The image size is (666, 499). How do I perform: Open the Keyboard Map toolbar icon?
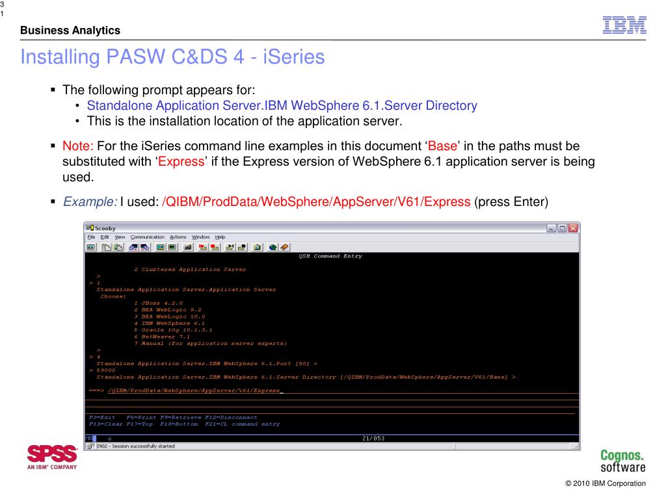187,247
